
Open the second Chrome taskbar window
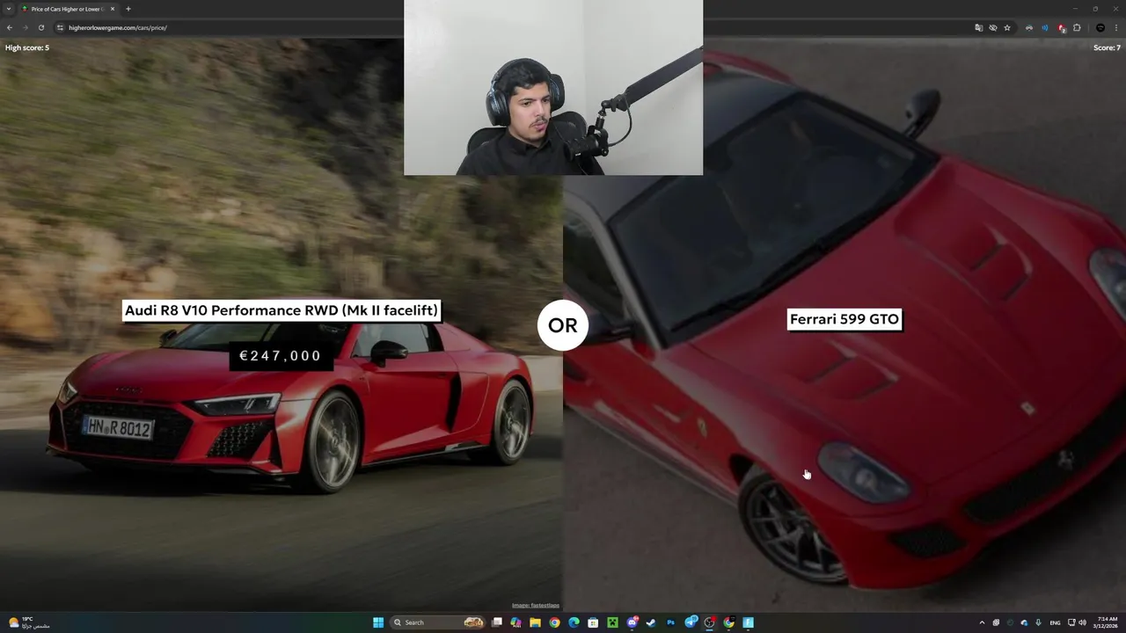click(x=728, y=622)
